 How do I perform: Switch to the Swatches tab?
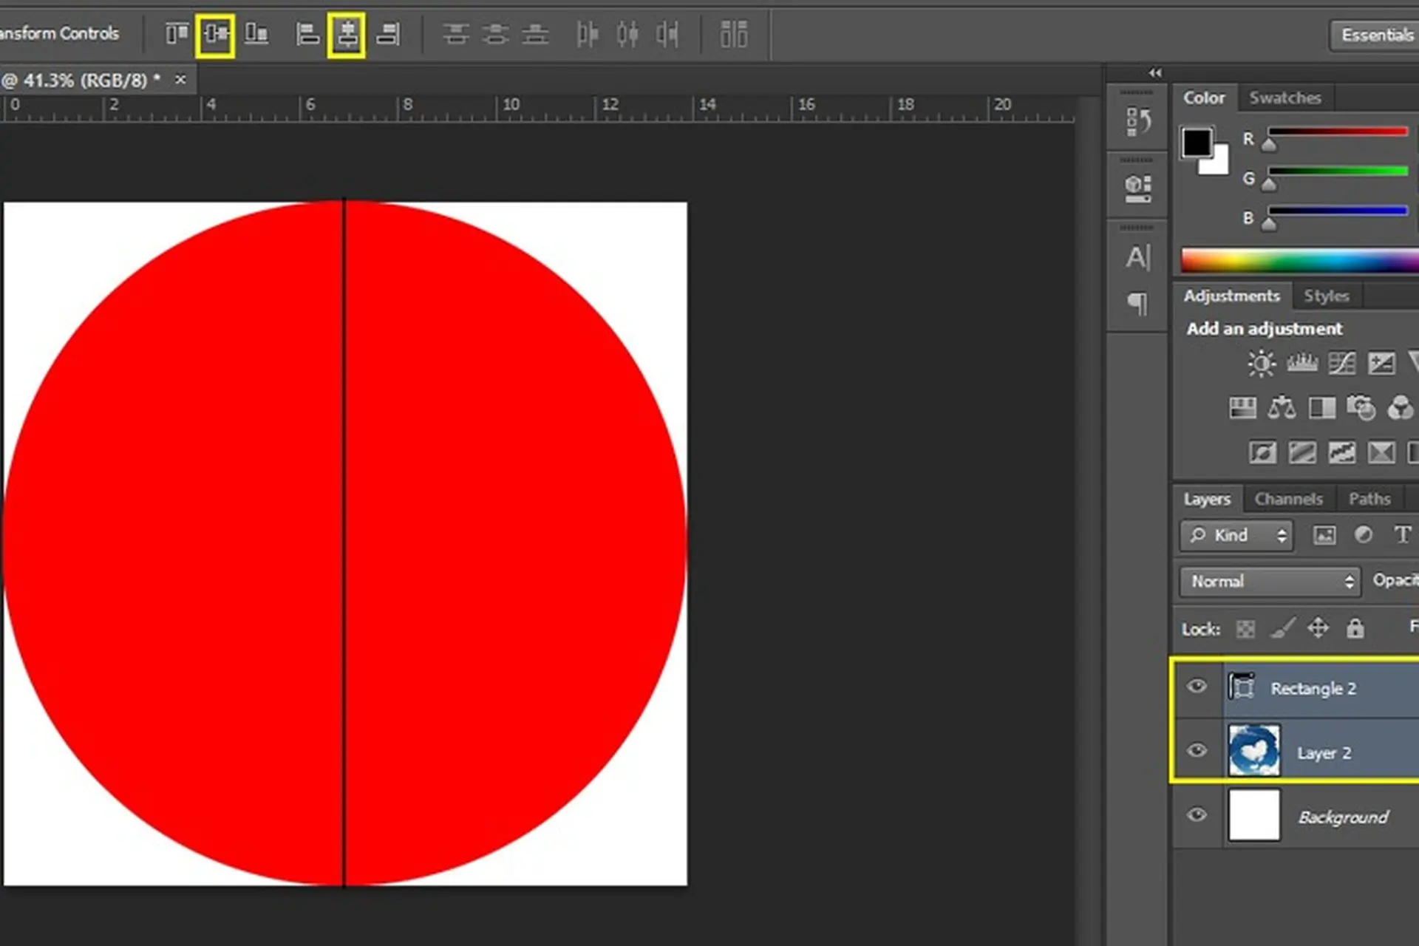pyautogui.click(x=1284, y=98)
